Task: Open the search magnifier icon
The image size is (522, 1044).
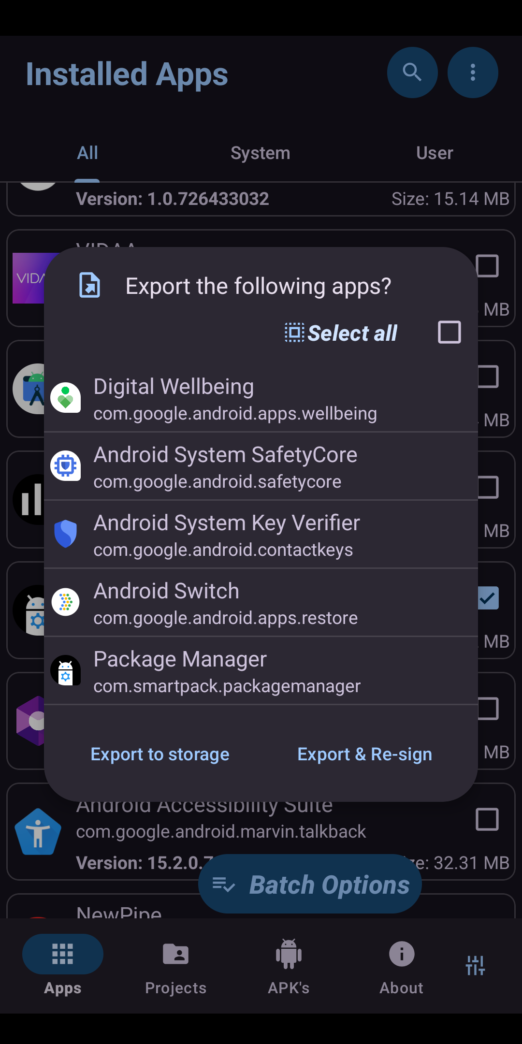Action: pos(412,72)
